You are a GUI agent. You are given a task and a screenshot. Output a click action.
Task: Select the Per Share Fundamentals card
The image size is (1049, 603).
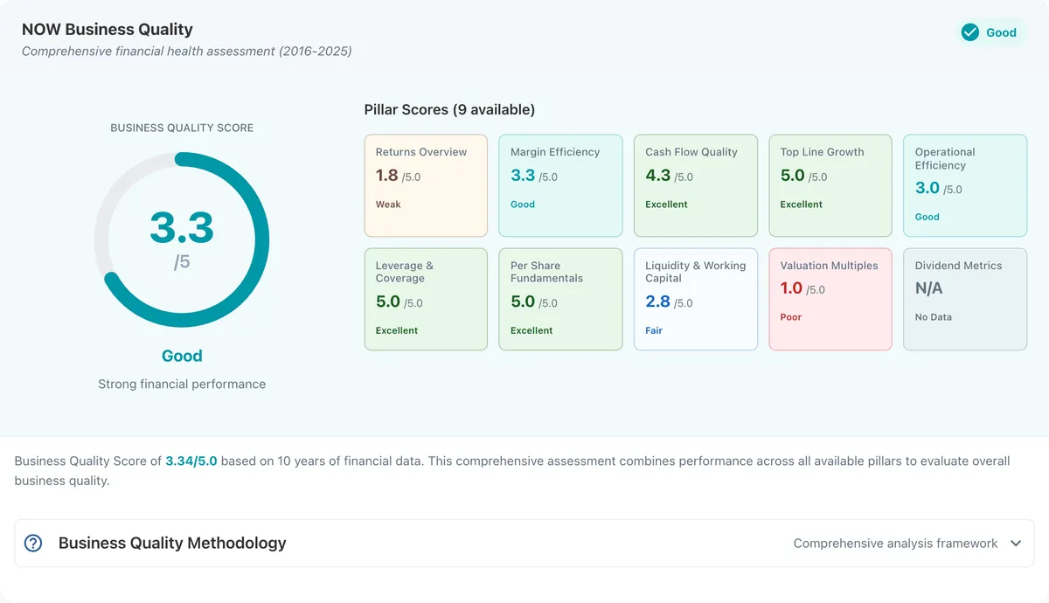[560, 299]
